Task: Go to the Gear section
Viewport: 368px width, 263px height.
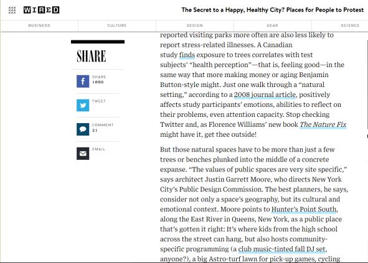Action: point(273,25)
